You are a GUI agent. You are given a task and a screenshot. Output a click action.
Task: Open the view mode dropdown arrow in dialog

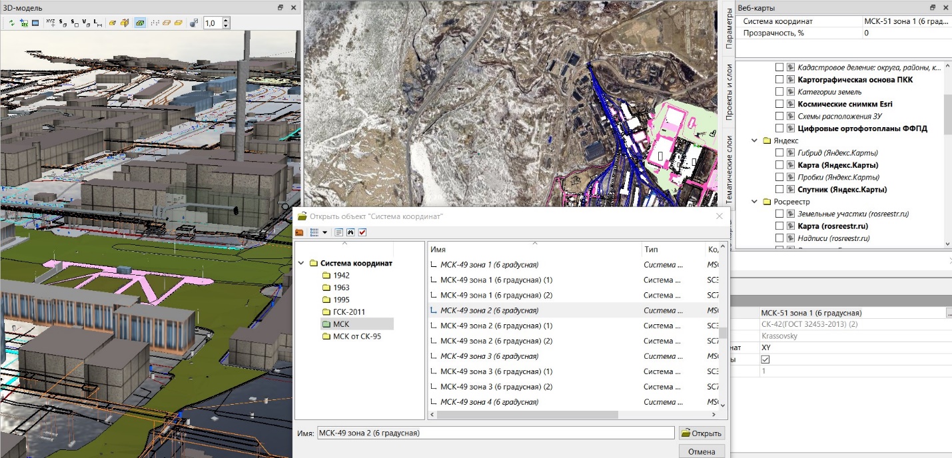[x=325, y=232]
